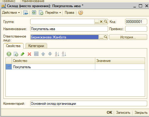The image size is (149, 117).
Task: Click the Наименование field Покупатель ива
Action: pyautogui.click(x=69, y=29)
